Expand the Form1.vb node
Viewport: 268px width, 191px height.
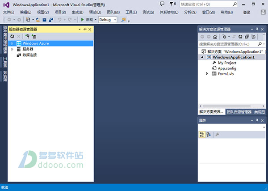[x=207, y=74]
